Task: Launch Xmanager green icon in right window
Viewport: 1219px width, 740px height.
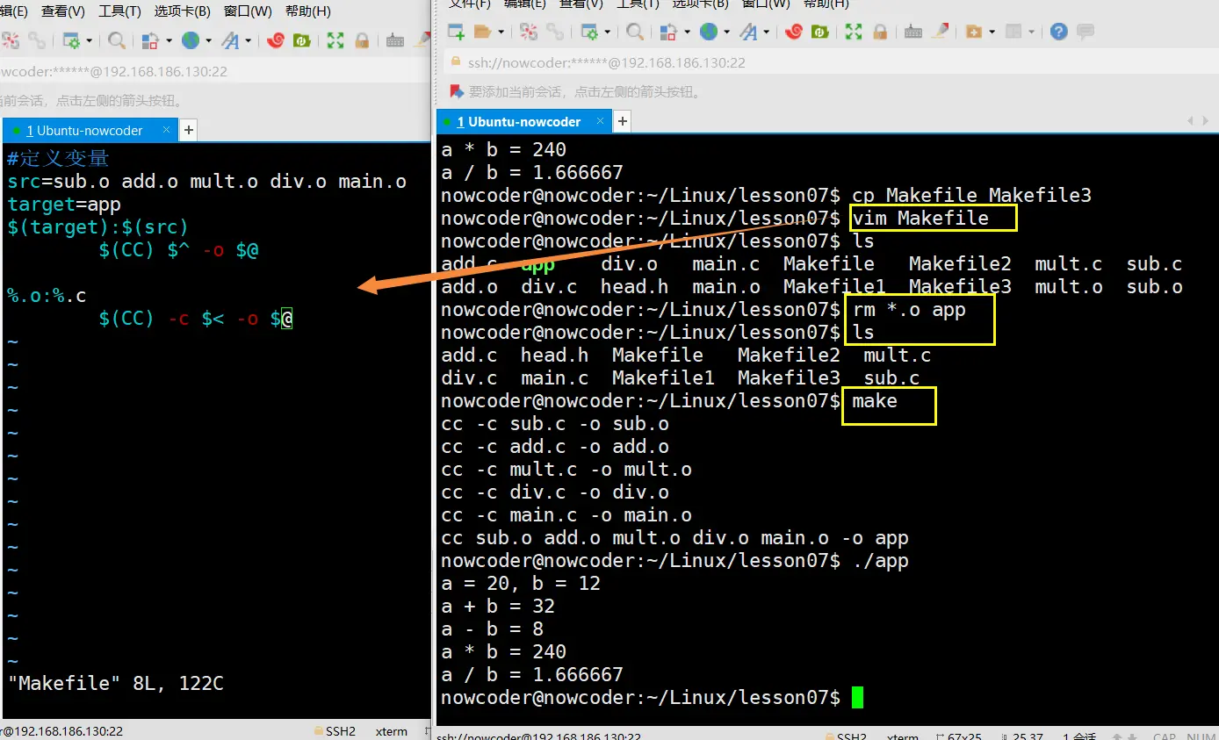Action: [x=820, y=32]
